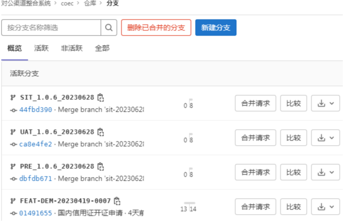
Task: Click divergence graph 13 14 for FEAT-DEM branch
Action: point(189,207)
